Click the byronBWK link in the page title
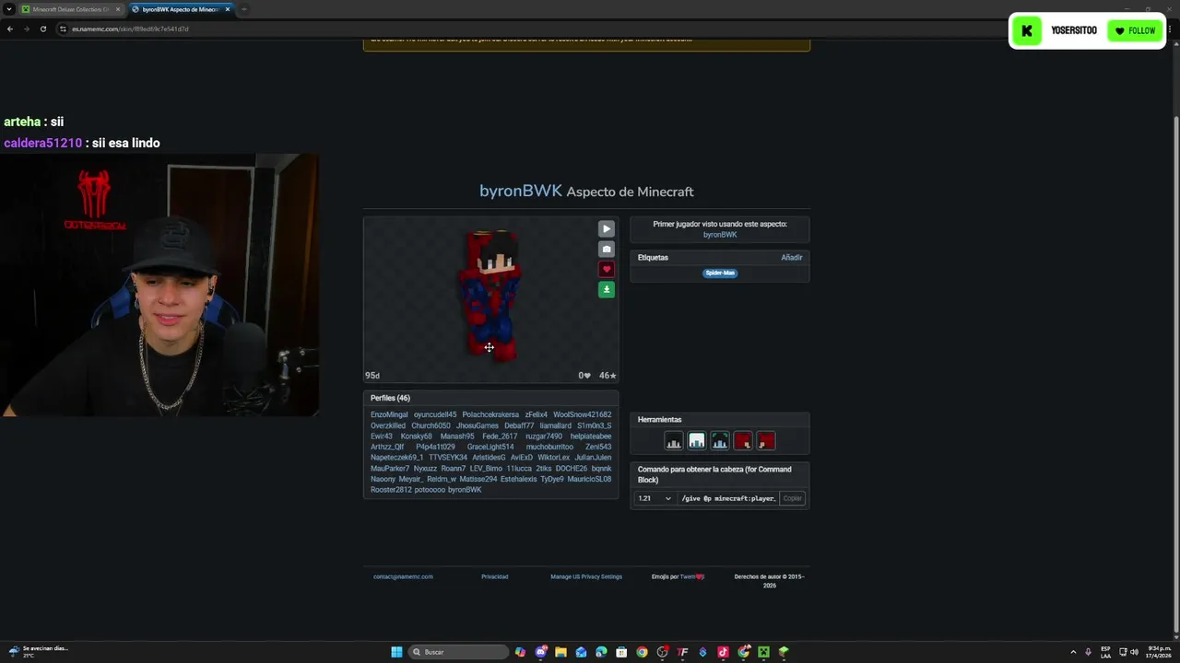1180x663 pixels. click(521, 191)
